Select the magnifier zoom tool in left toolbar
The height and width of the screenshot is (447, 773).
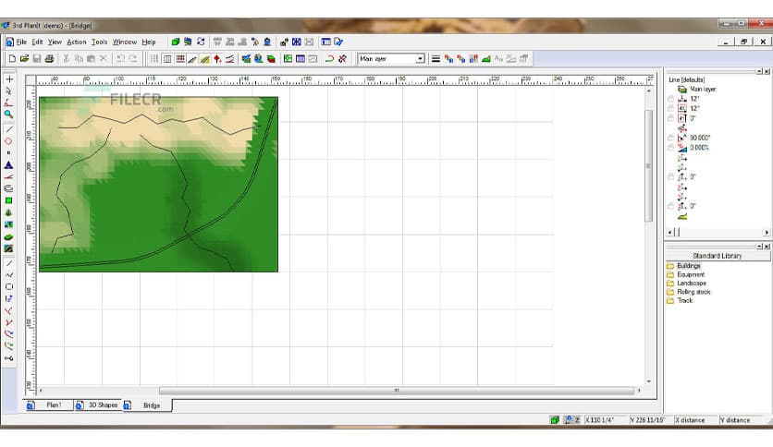(8, 115)
